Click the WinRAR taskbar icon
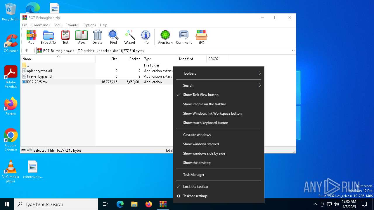The width and height of the screenshot is (374, 210). click(x=163, y=204)
